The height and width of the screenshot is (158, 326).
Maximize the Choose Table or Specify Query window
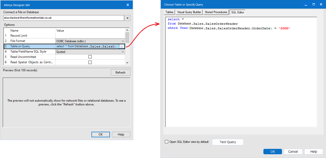click(314, 4)
